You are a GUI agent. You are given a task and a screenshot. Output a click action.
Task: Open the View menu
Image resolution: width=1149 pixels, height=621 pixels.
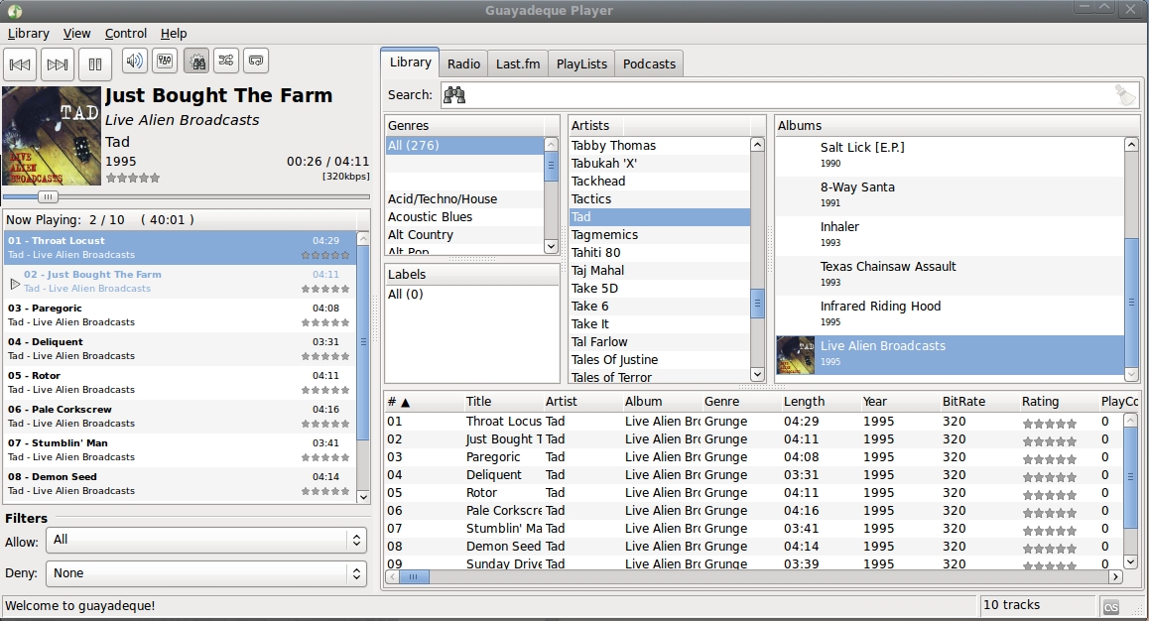click(77, 33)
